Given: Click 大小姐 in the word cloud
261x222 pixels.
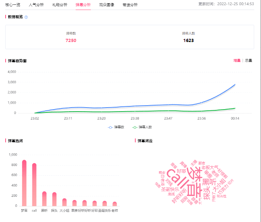Looking at the screenshot, I should click(219, 185).
